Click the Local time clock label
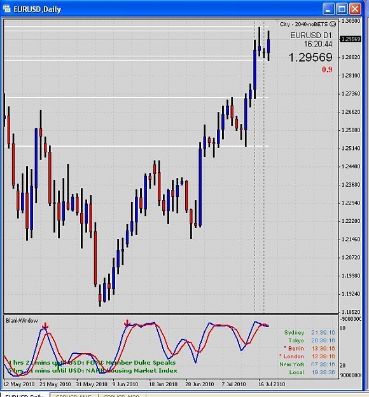The width and height of the screenshot is (369, 397). pyautogui.click(x=296, y=372)
